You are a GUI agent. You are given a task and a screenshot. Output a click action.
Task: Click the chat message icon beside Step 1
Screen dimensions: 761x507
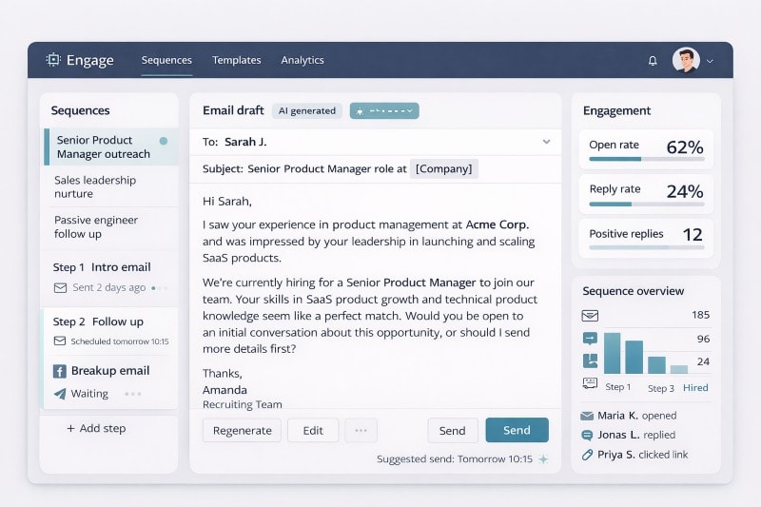[x=590, y=383]
